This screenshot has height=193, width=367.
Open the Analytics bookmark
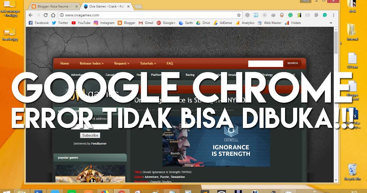click(245, 23)
